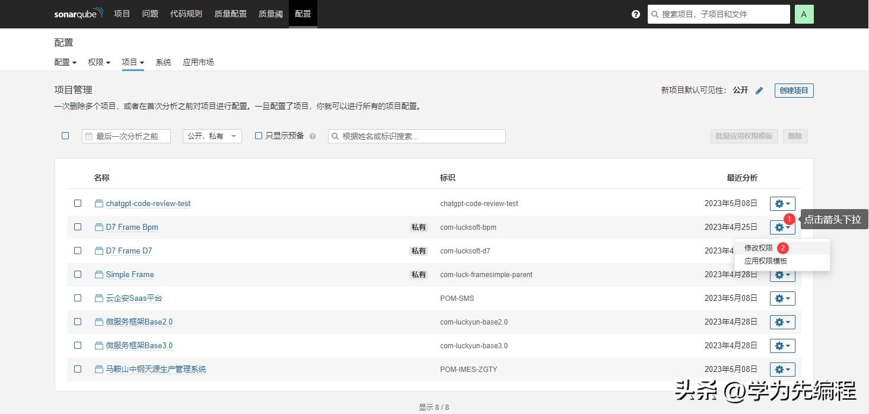The height and width of the screenshot is (414, 869).
Task: Open the 公开, 私有 visibility dropdown
Action: [212, 136]
